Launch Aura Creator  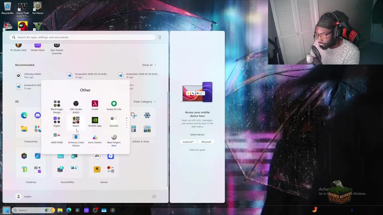tap(95, 139)
